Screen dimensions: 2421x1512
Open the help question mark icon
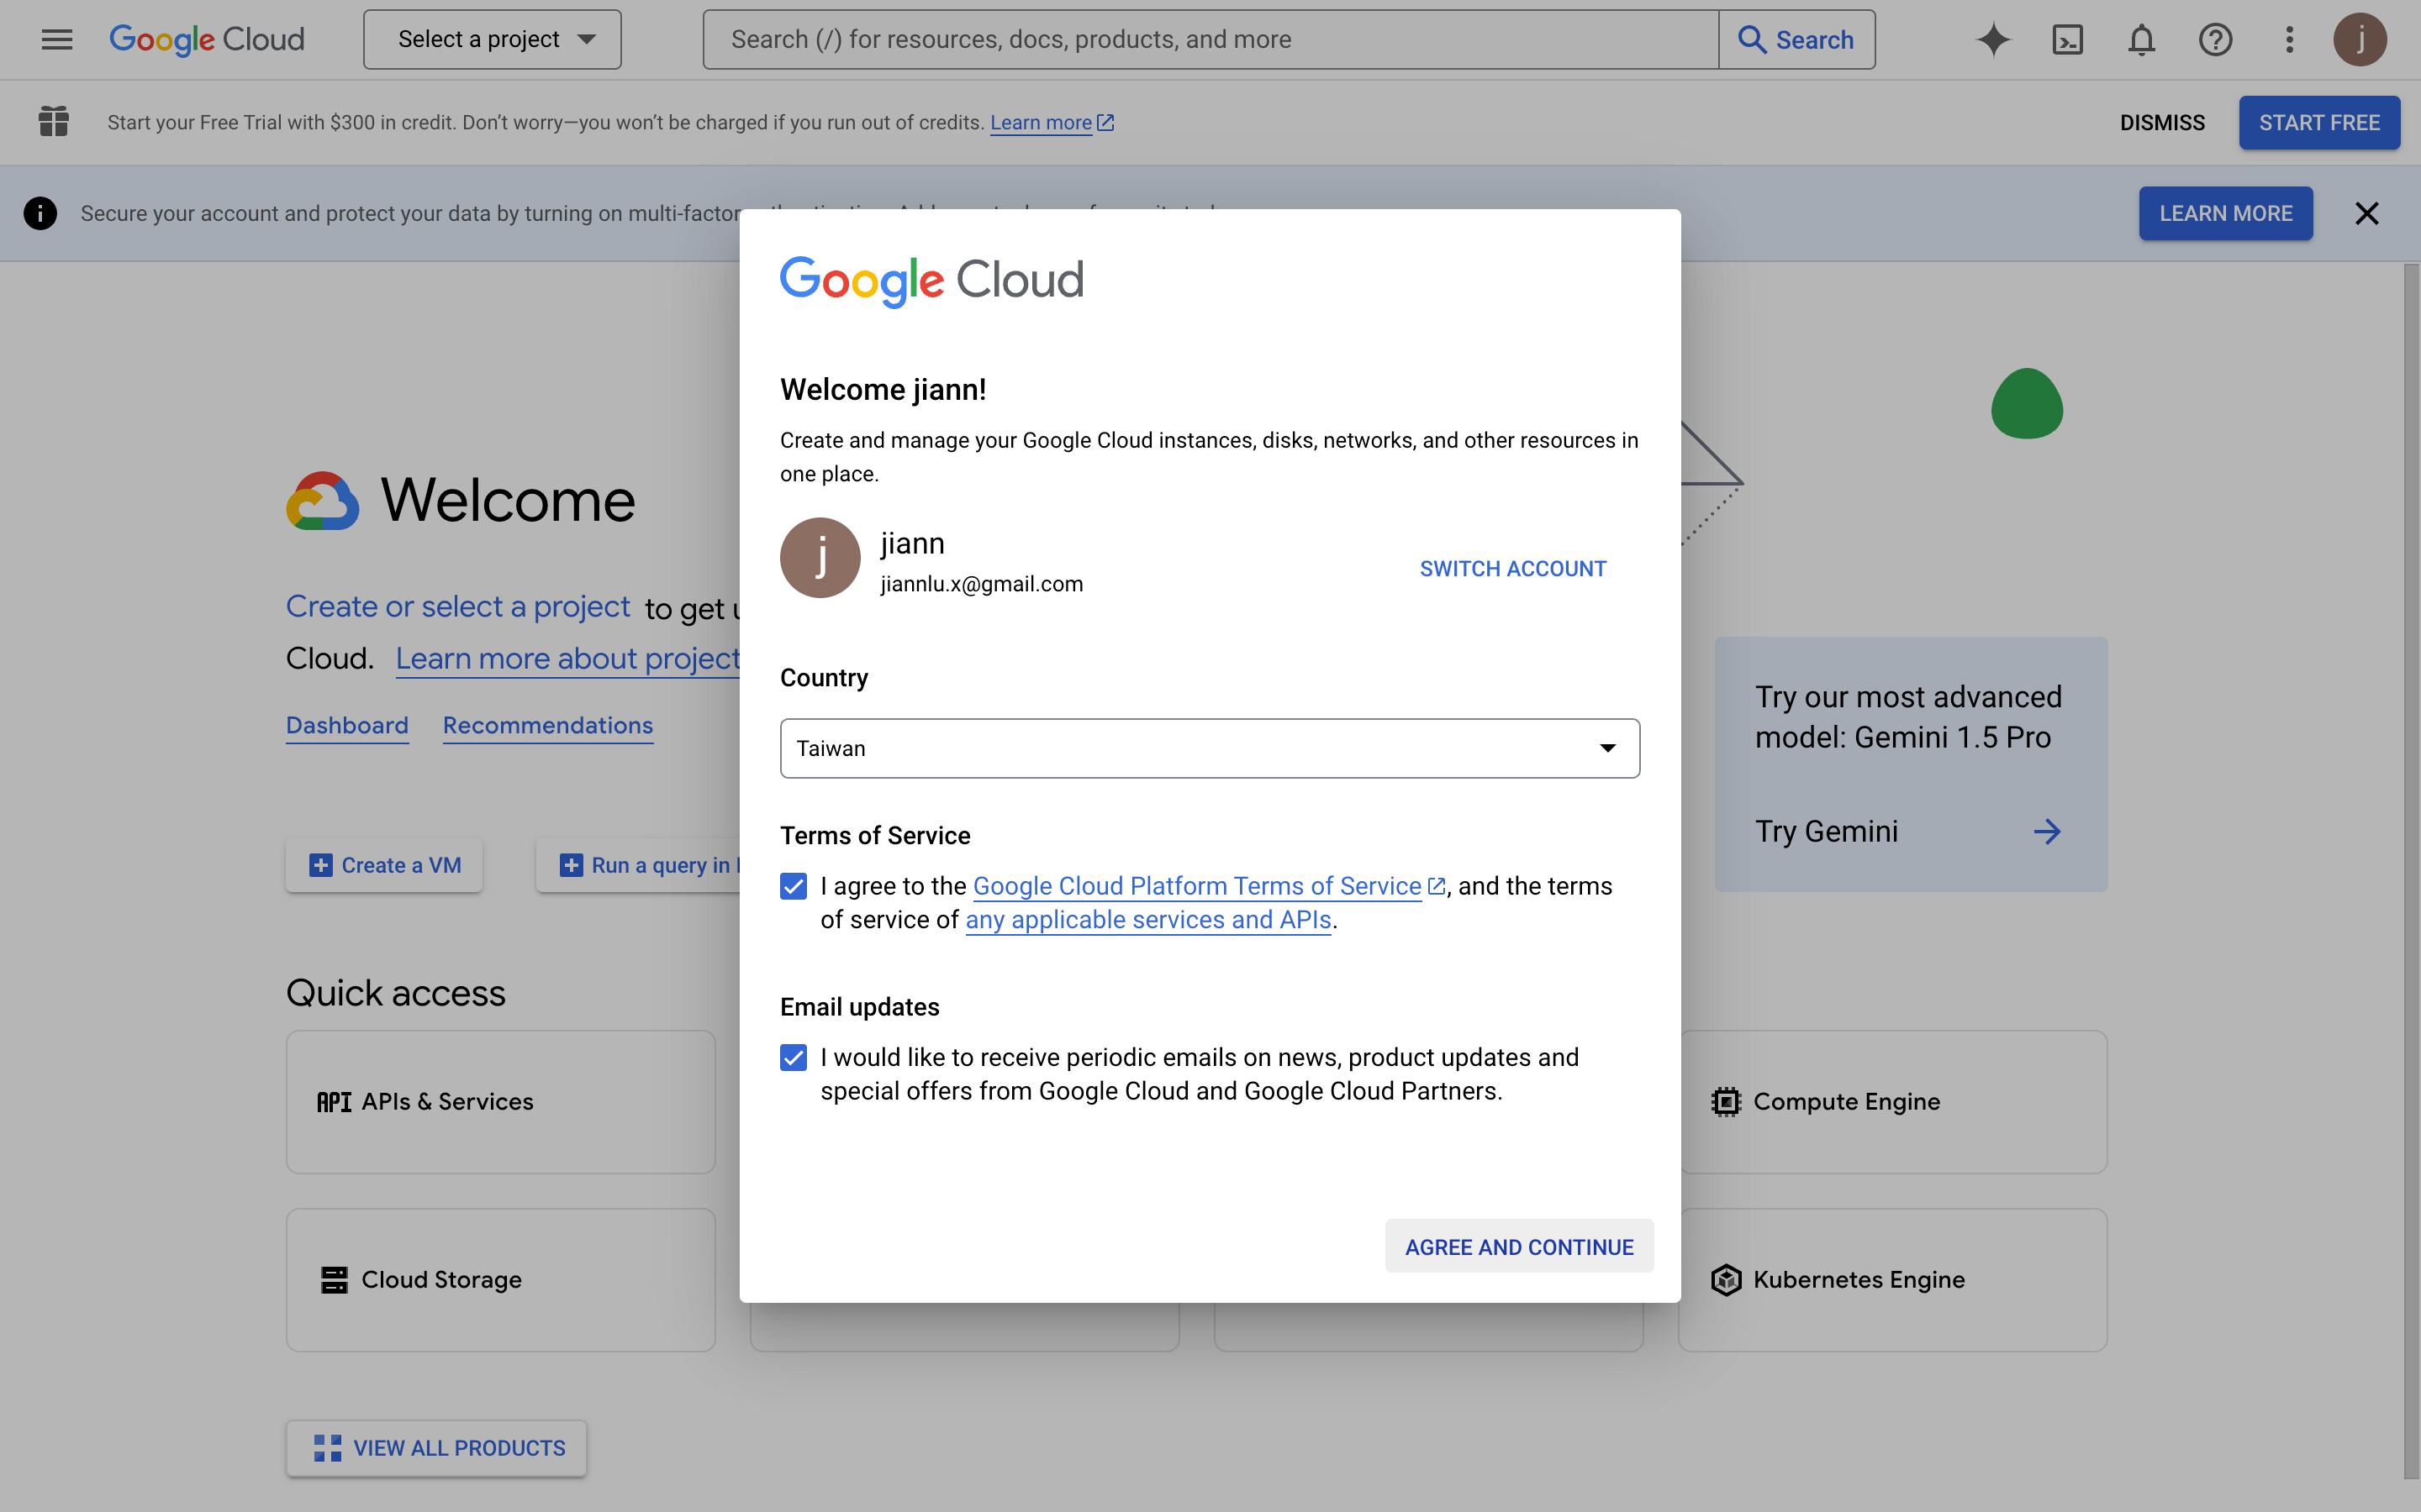(2215, 40)
